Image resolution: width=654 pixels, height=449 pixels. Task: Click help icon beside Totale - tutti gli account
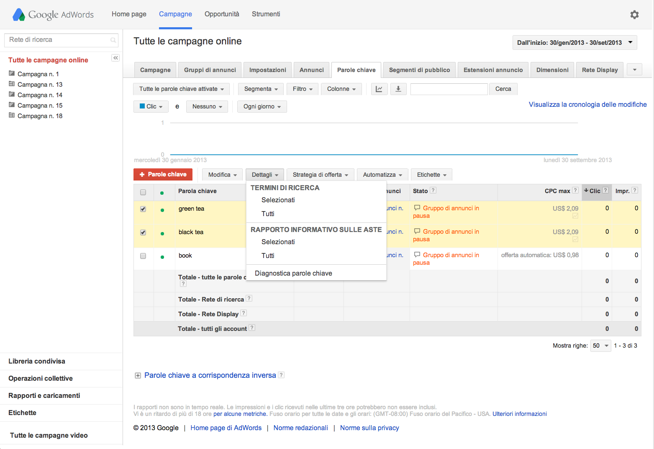(x=252, y=328)
